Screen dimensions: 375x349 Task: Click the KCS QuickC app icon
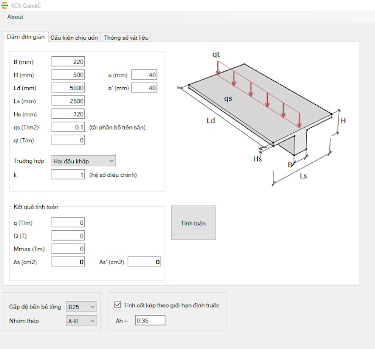tap(5, 5)
